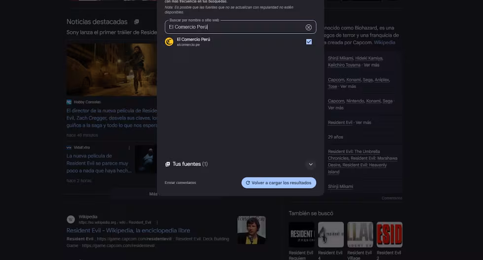Image resolution: width=483 pixels, height=260 pixels.
Task: Open the Shinji Mikami link in panel
Action: point(341,187)
